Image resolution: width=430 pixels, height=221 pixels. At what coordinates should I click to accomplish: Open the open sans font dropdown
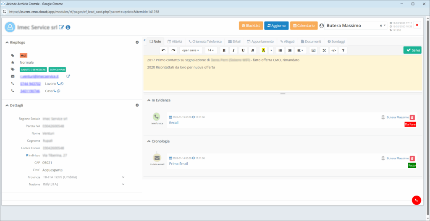tap(191, 50)
